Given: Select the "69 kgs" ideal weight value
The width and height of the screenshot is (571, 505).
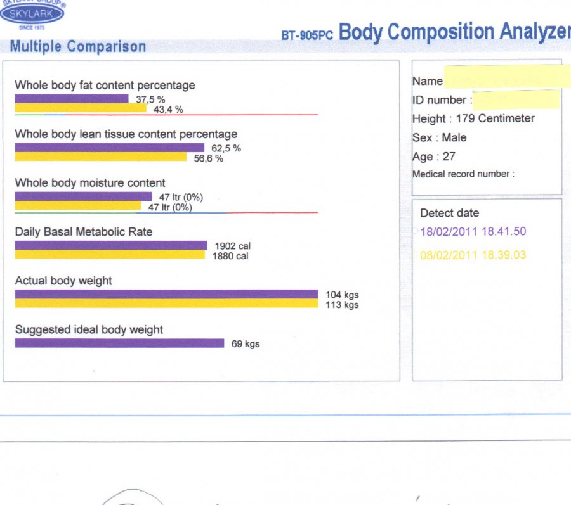Looking at the screenshot, I should click(246, 344).
